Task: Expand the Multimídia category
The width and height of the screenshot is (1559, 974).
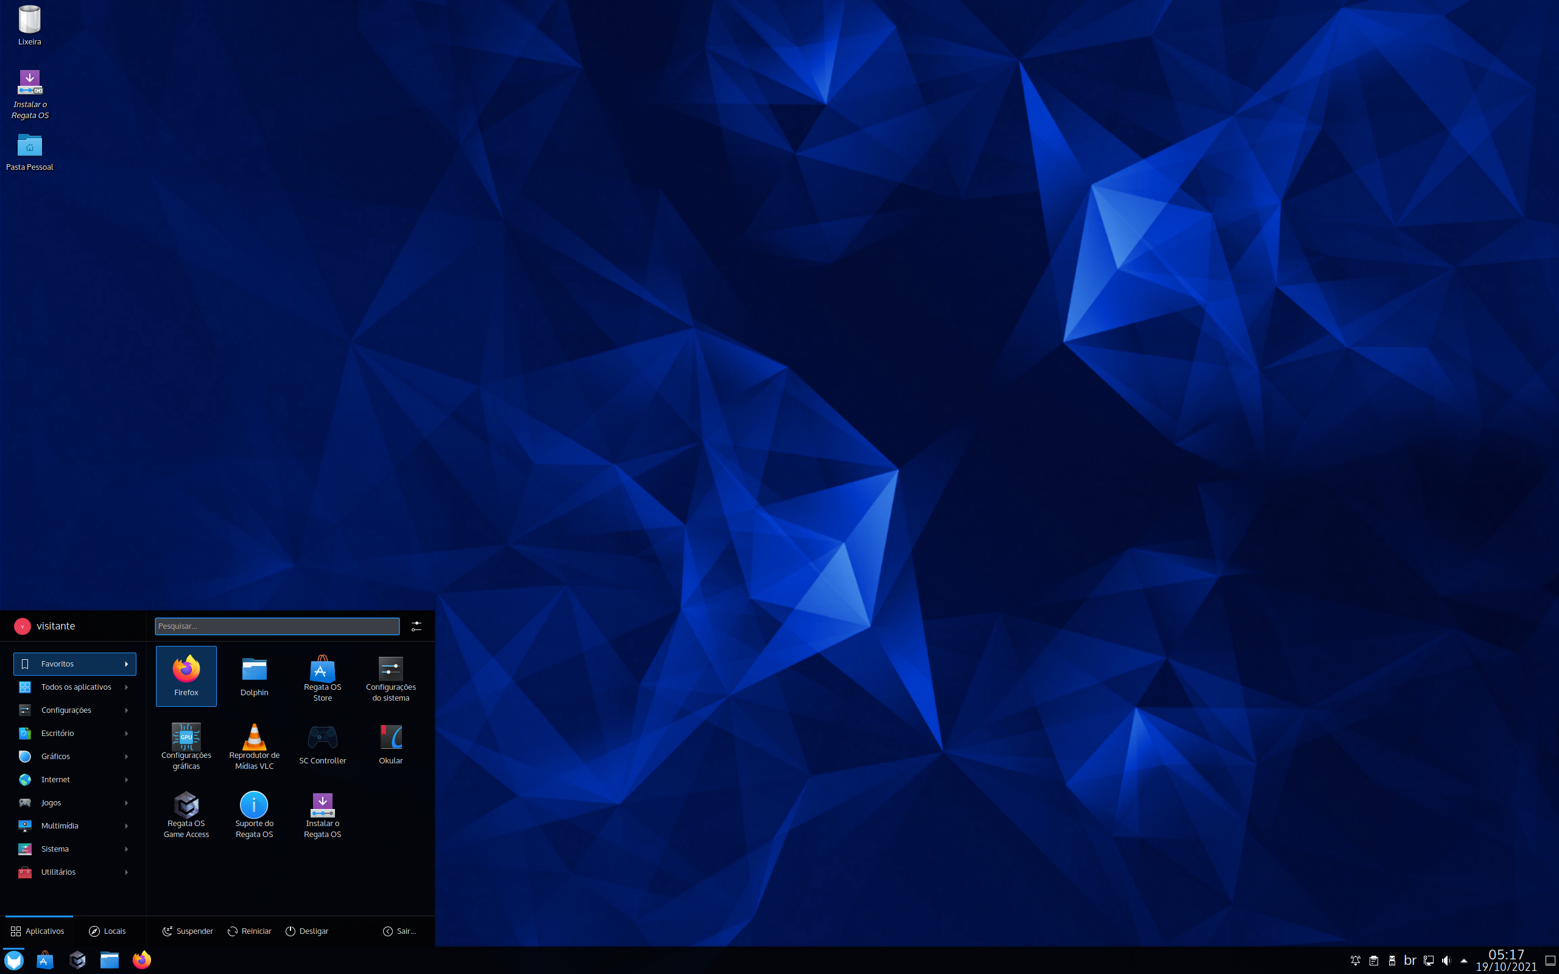Action: [x=75, y=826]
